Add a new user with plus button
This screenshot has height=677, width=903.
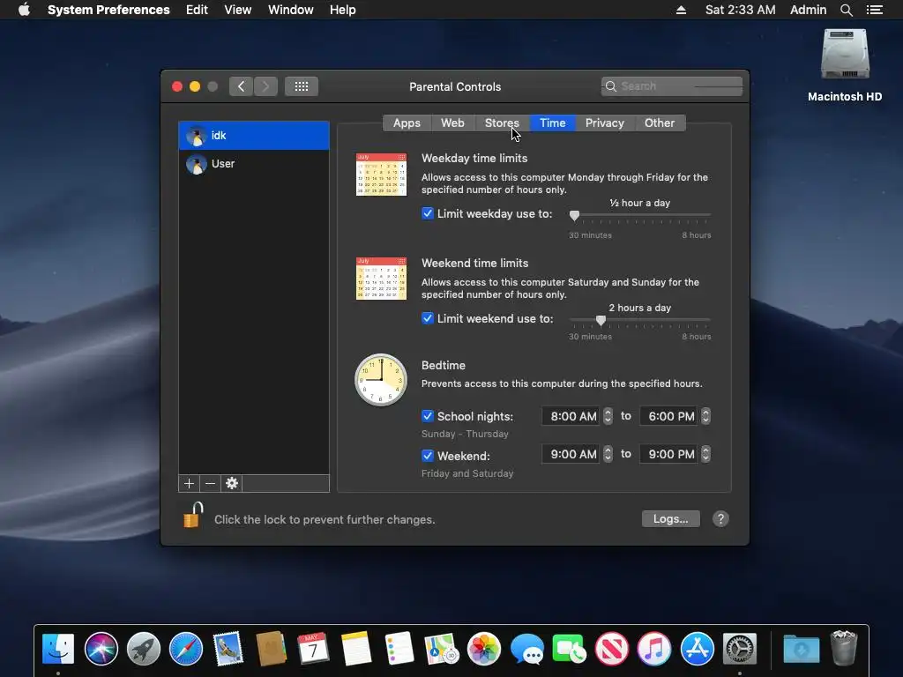(x=189, y=484)
